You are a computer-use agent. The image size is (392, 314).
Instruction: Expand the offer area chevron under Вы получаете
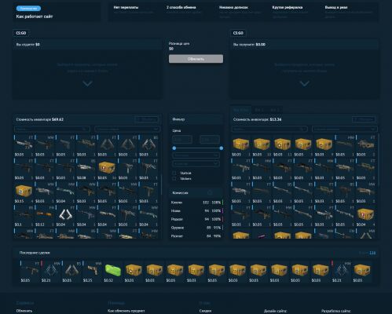305,84
